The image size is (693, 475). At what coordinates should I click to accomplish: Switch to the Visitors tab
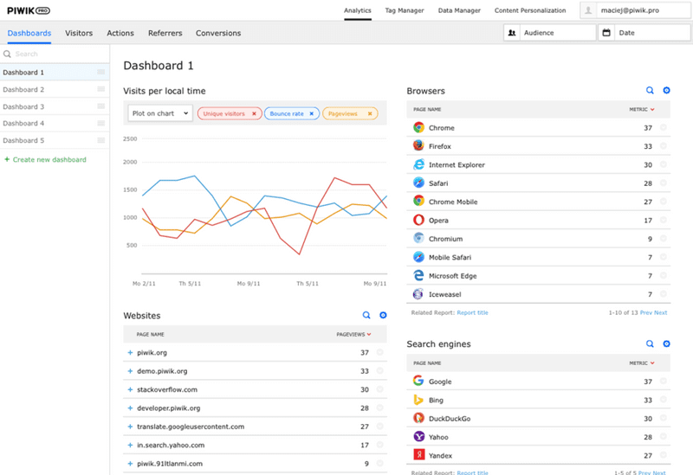(x=79, y=33)
